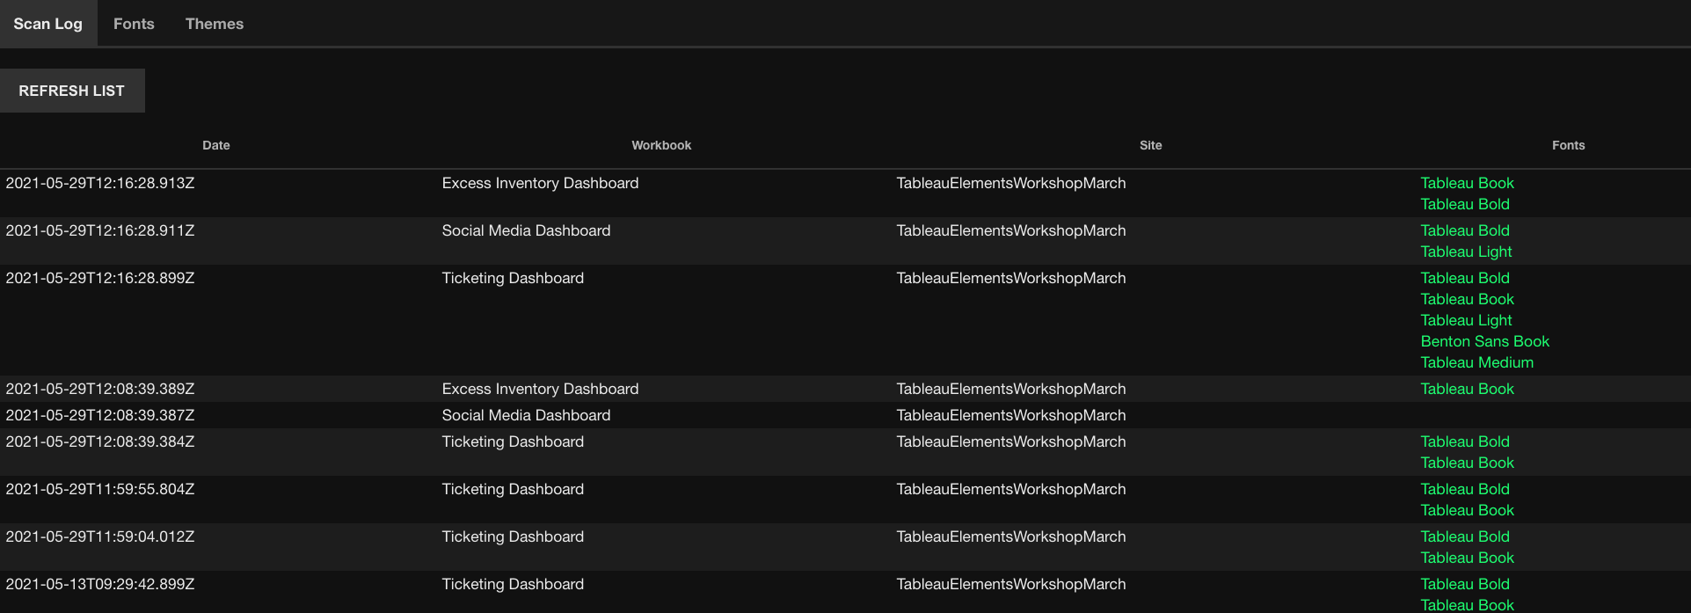1691x613 pixels.
Task: Select Excess Inventory Dashboard in 12:08:39.389Z row
Action: [x=540, y=389]
